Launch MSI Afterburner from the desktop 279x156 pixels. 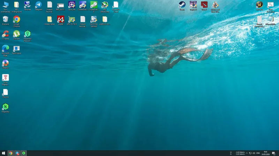pos(105,7)
